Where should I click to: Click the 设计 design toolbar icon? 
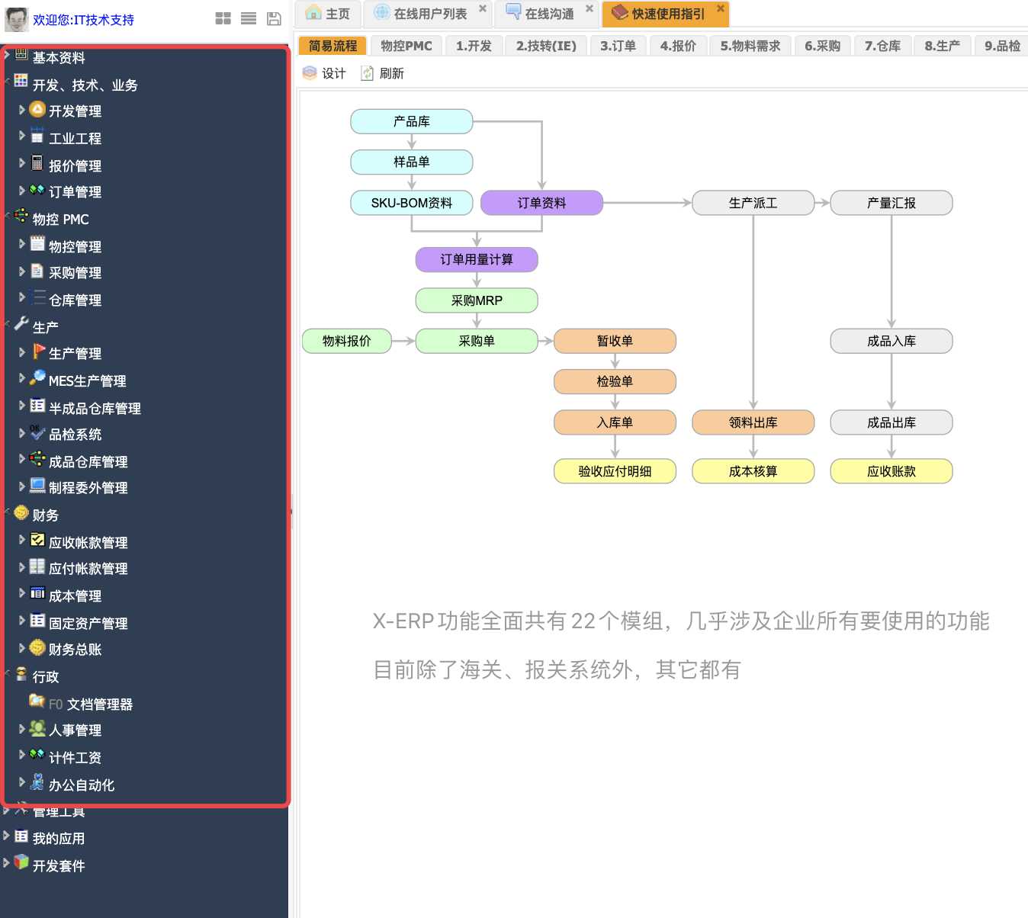(310, 73)
